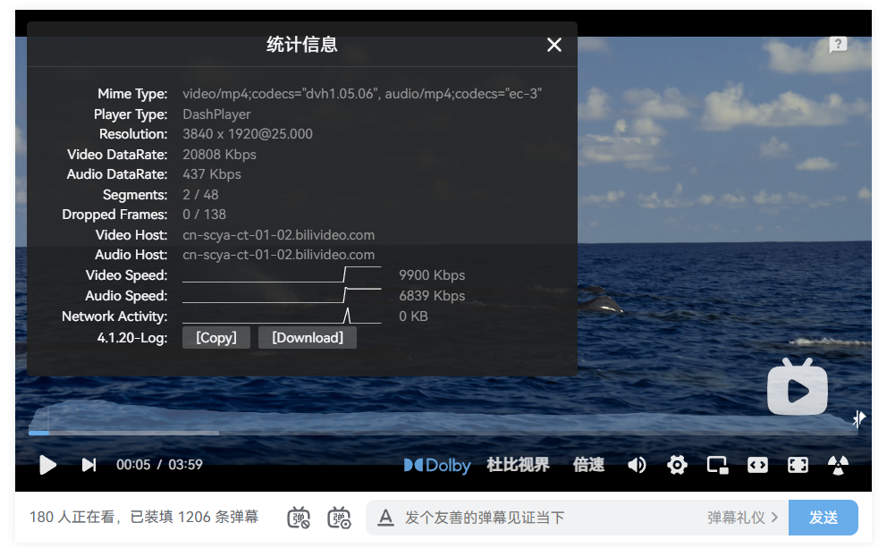Screen dimensions: 887x548
Task: Click the help question mark icon
Action: tap(838, 45)
